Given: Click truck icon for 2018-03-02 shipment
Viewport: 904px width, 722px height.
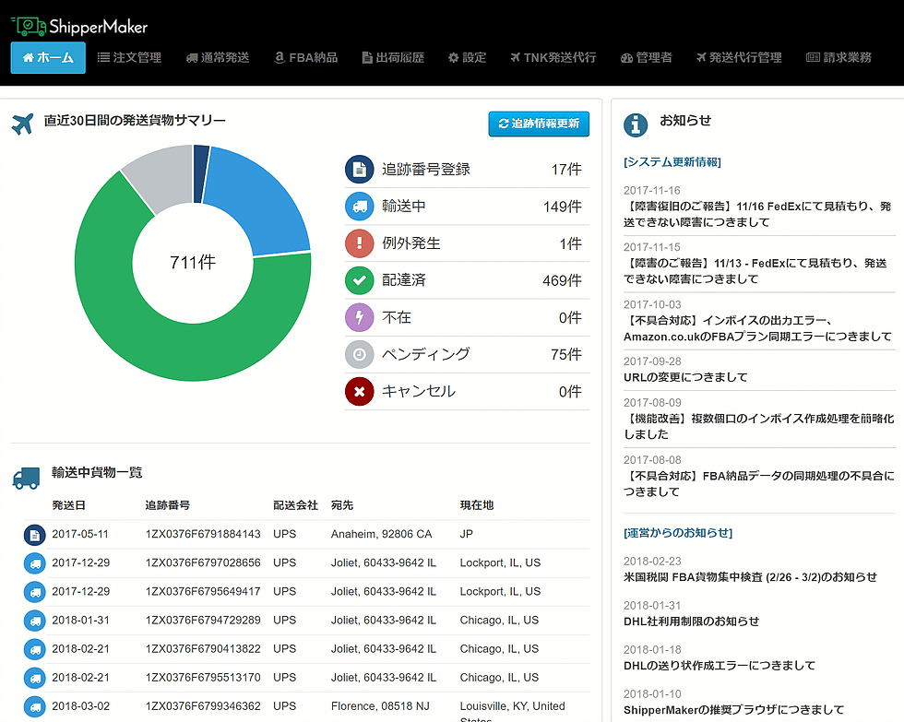Looking at the screenshot, I should [35, 707].
